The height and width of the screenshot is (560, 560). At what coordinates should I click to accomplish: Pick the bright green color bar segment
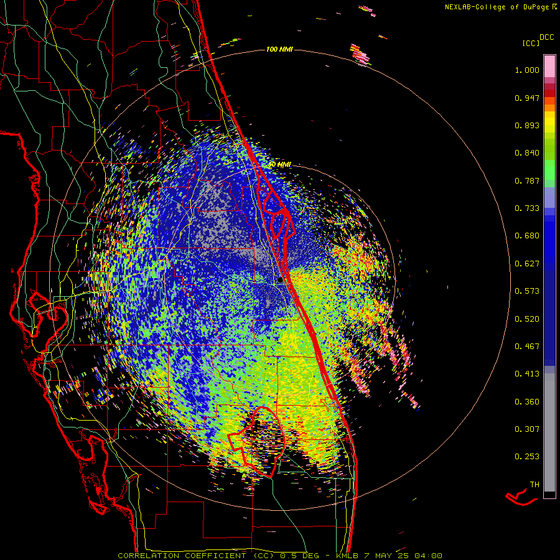pos(549,170)
